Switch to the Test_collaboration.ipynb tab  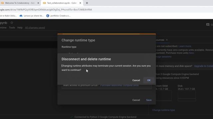tap(62, 3)
